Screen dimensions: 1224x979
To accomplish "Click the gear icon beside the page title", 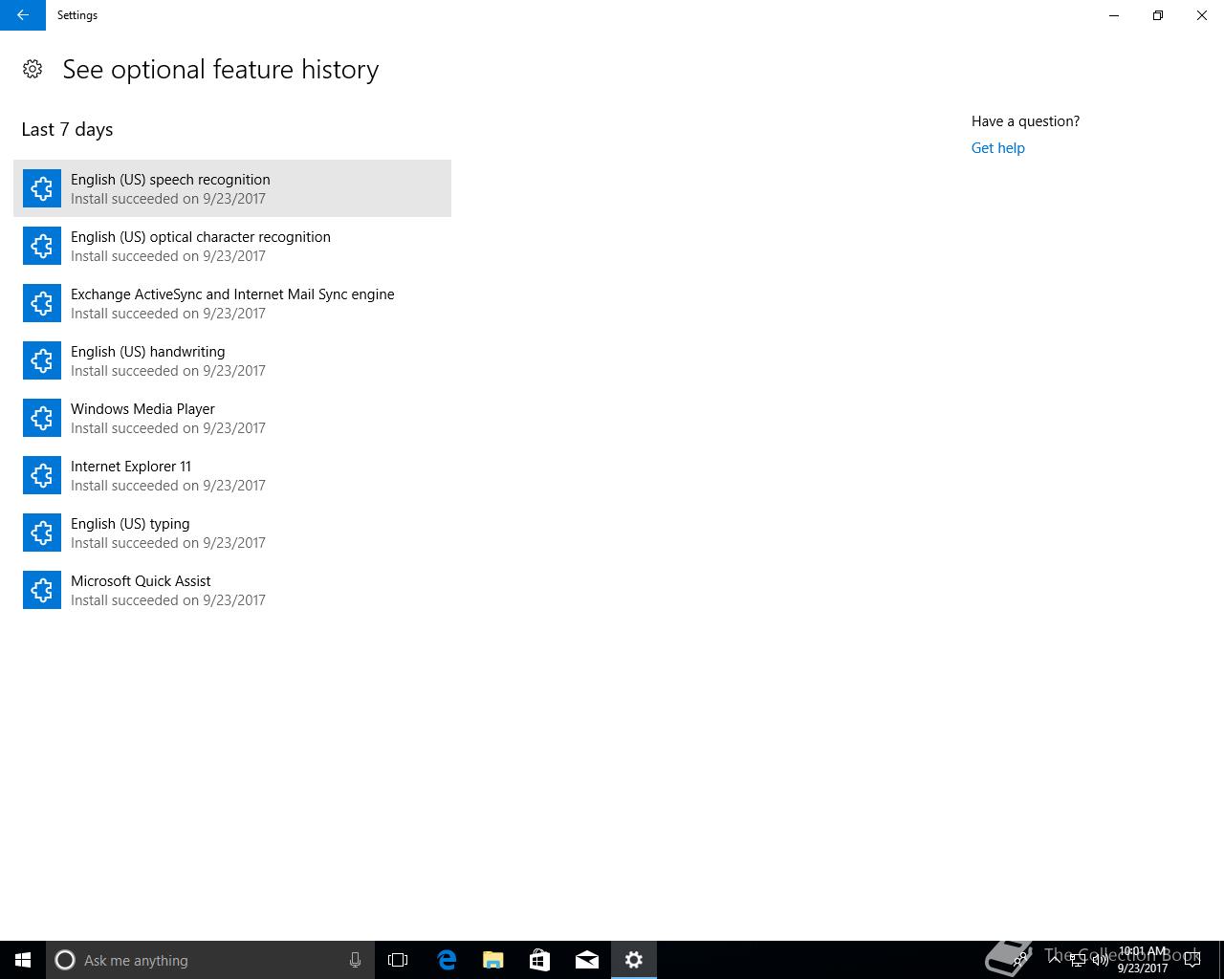I will pyautogui.click(x=33, y=69).
